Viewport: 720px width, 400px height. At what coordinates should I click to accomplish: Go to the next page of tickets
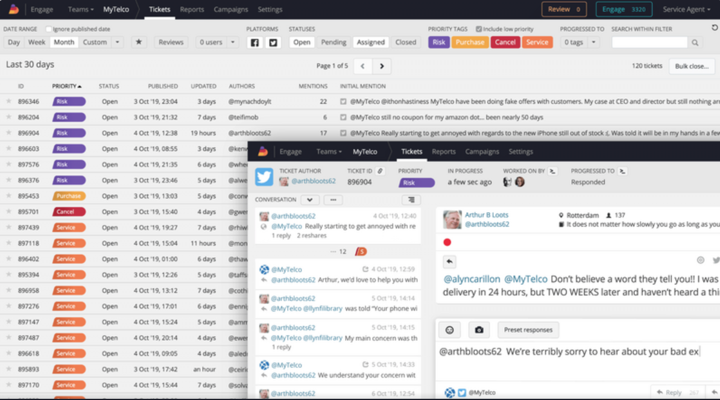point(382,66)
